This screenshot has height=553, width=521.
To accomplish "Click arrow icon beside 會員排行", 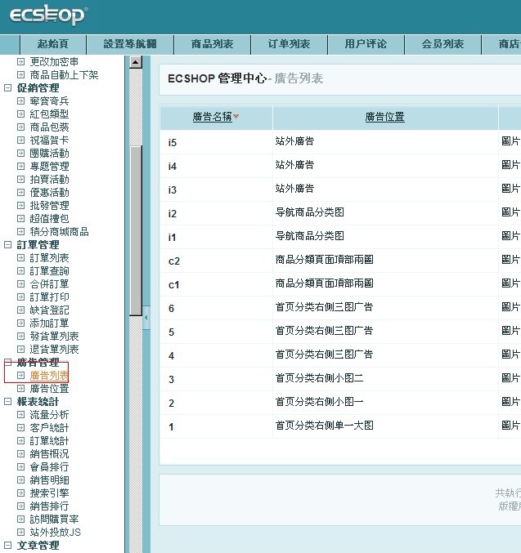I will [20, 467].
